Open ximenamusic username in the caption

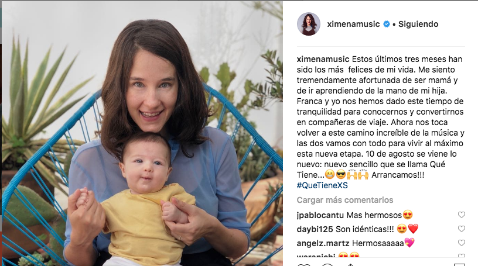323,59
